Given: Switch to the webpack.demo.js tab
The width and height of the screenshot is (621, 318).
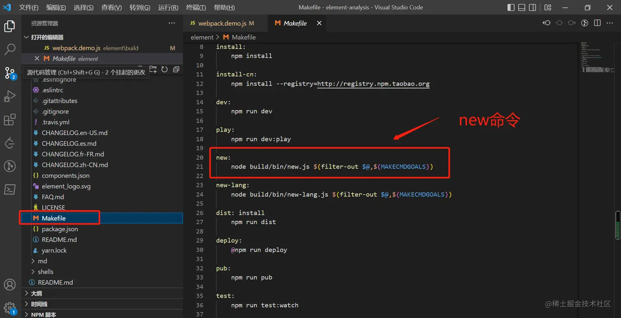Looking at the screenshot, I should pyautogui.click(x=225, y=23).
